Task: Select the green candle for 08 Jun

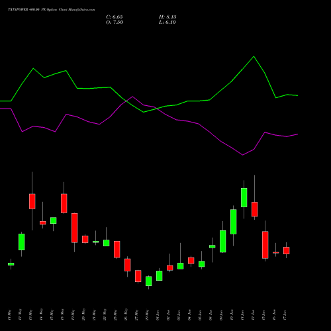Action: pos(213,246)
